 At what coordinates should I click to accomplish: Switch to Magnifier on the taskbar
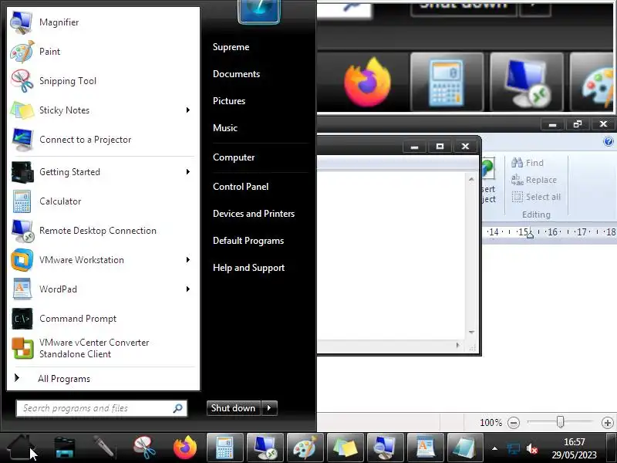[385, 448]
